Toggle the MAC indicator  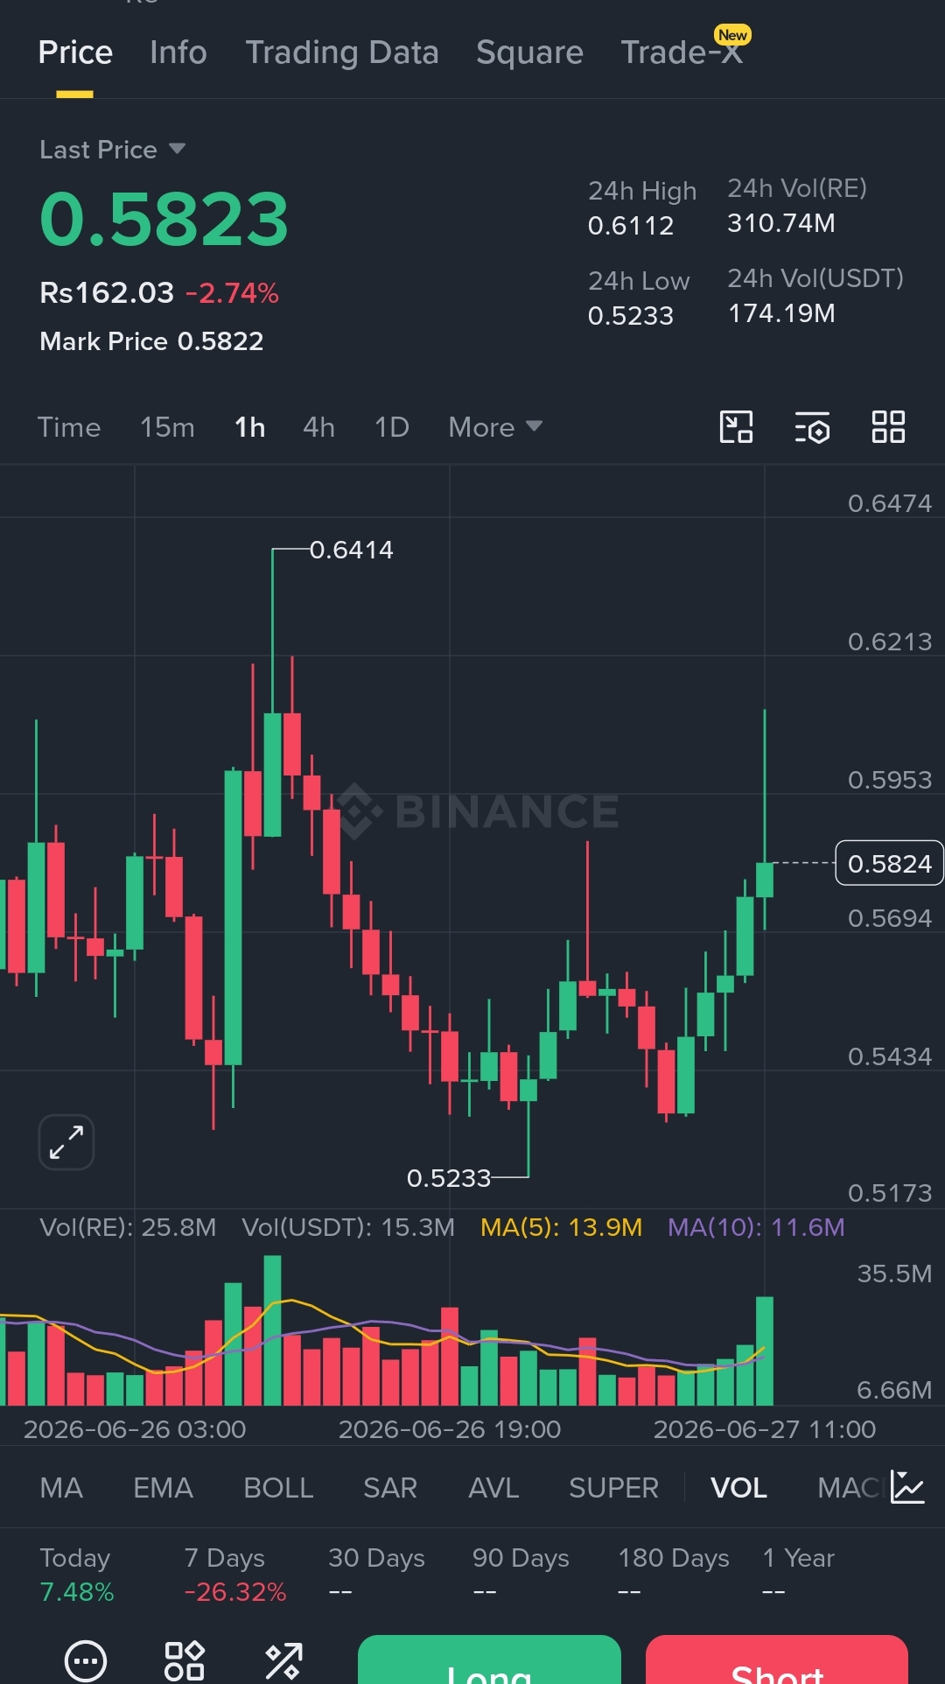tap(848, 1488)
